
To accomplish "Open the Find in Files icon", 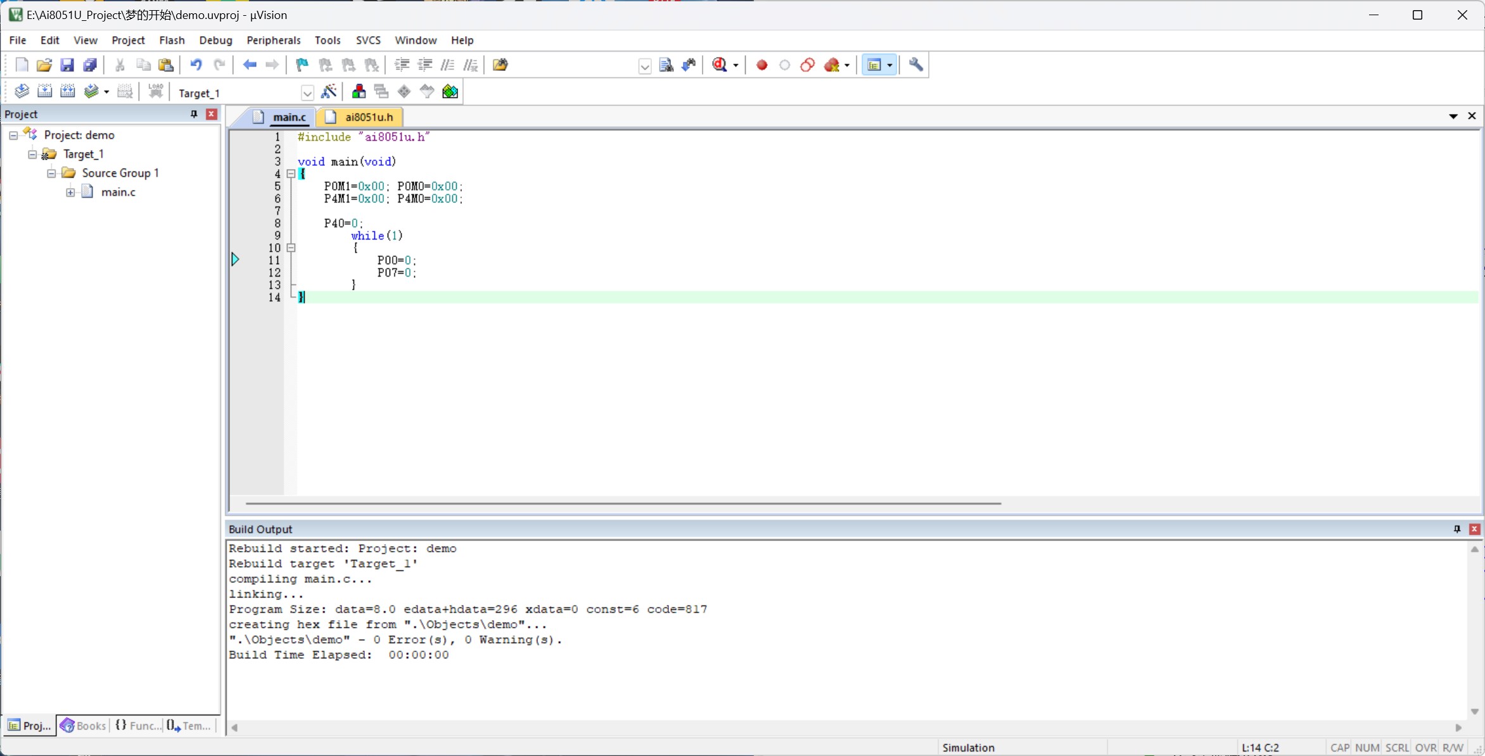I will pos(500,65).
